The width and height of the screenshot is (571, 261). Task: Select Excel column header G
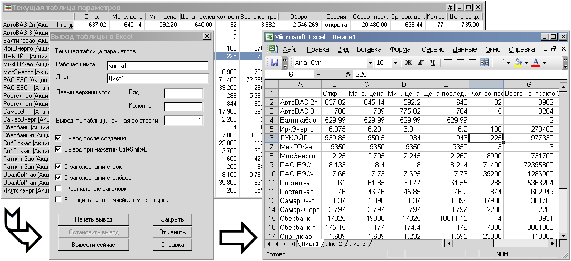tap(529, 84)
